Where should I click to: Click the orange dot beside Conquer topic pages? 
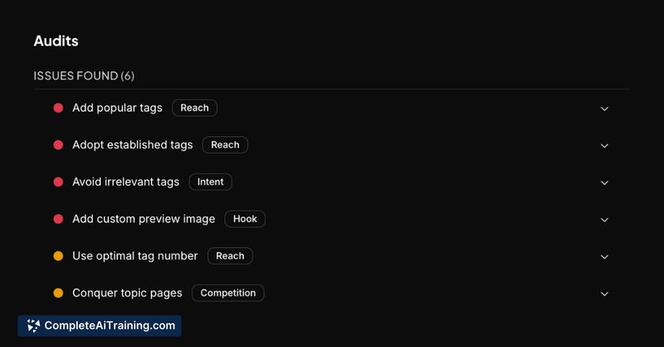[58, 293]
